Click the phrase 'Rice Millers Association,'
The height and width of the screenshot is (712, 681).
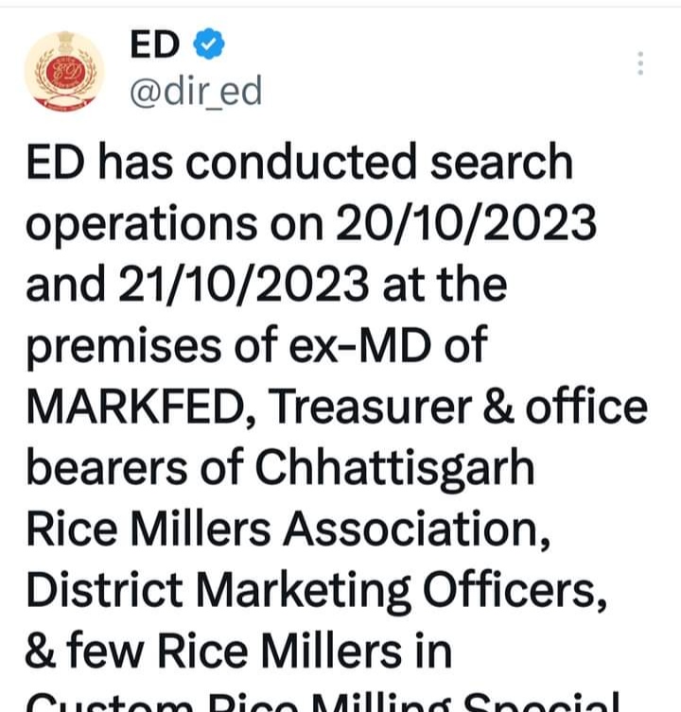[288, 529]
